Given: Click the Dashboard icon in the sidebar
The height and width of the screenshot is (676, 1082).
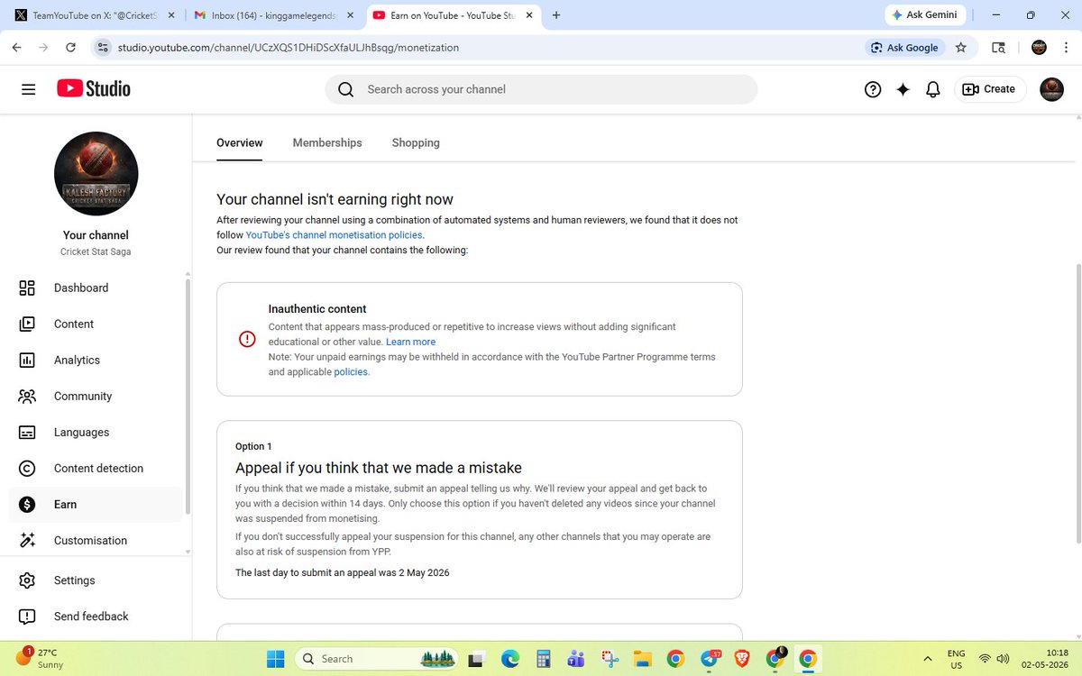Looking at the screenshot, I should pos(27,288).
